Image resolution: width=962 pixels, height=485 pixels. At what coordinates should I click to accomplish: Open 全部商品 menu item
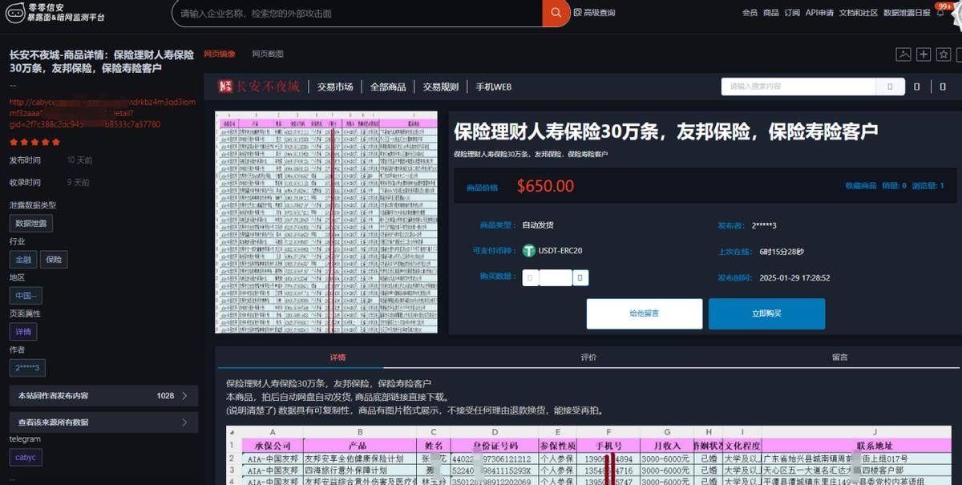388,87
